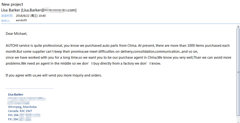The width and height of the screenshot is (240, 123).
Task: Click the postal code line Canada R3C 2W7
Action: [20, 111]
